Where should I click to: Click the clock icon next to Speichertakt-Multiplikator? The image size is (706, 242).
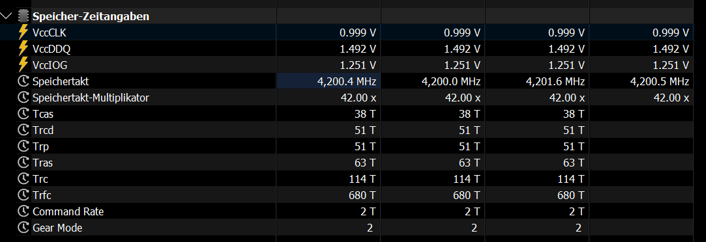tap(23, 98)
